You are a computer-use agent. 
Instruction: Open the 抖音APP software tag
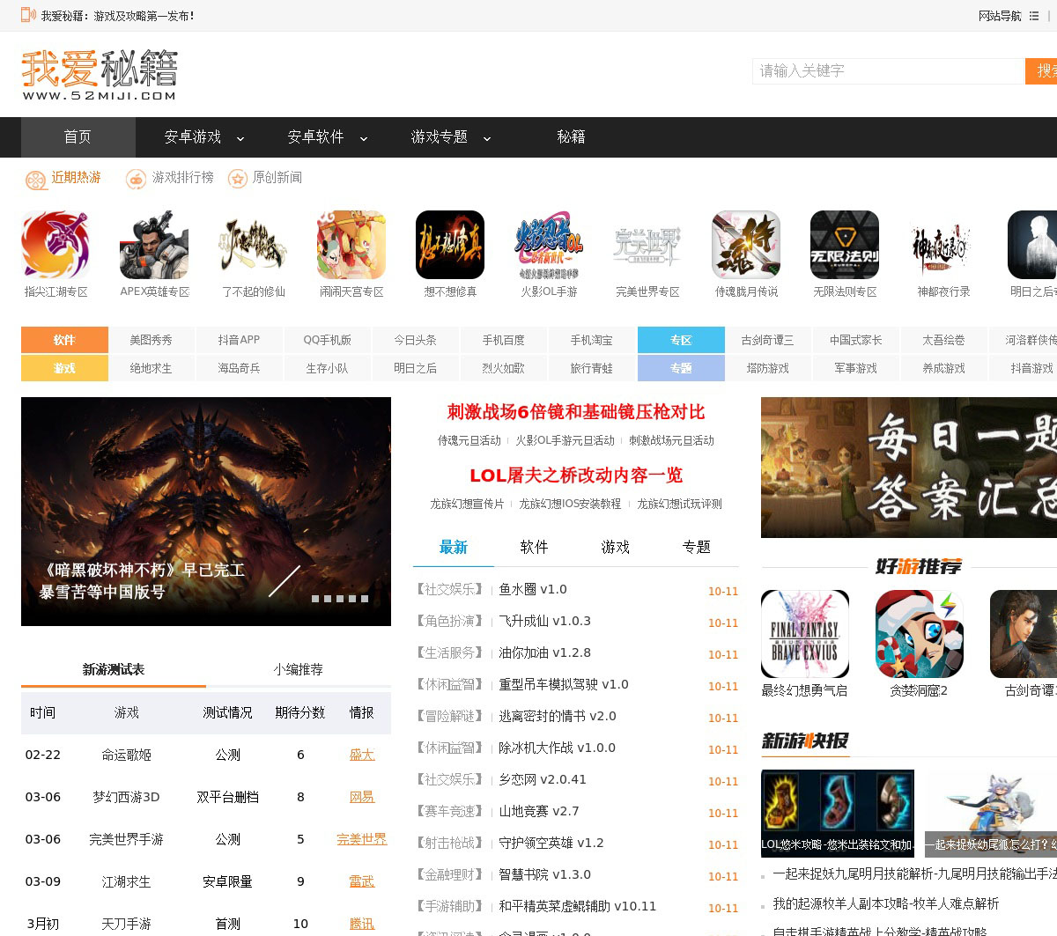(x=240, y=340)
